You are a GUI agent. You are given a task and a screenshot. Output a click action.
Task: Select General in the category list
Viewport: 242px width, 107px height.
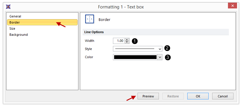click(x=15, y=16)
